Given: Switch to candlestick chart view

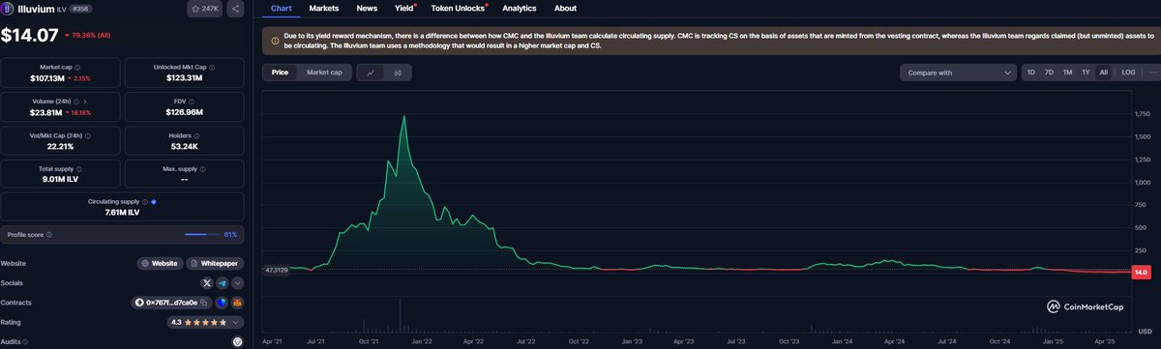Looking at the screenshot, I should (397, 73).
